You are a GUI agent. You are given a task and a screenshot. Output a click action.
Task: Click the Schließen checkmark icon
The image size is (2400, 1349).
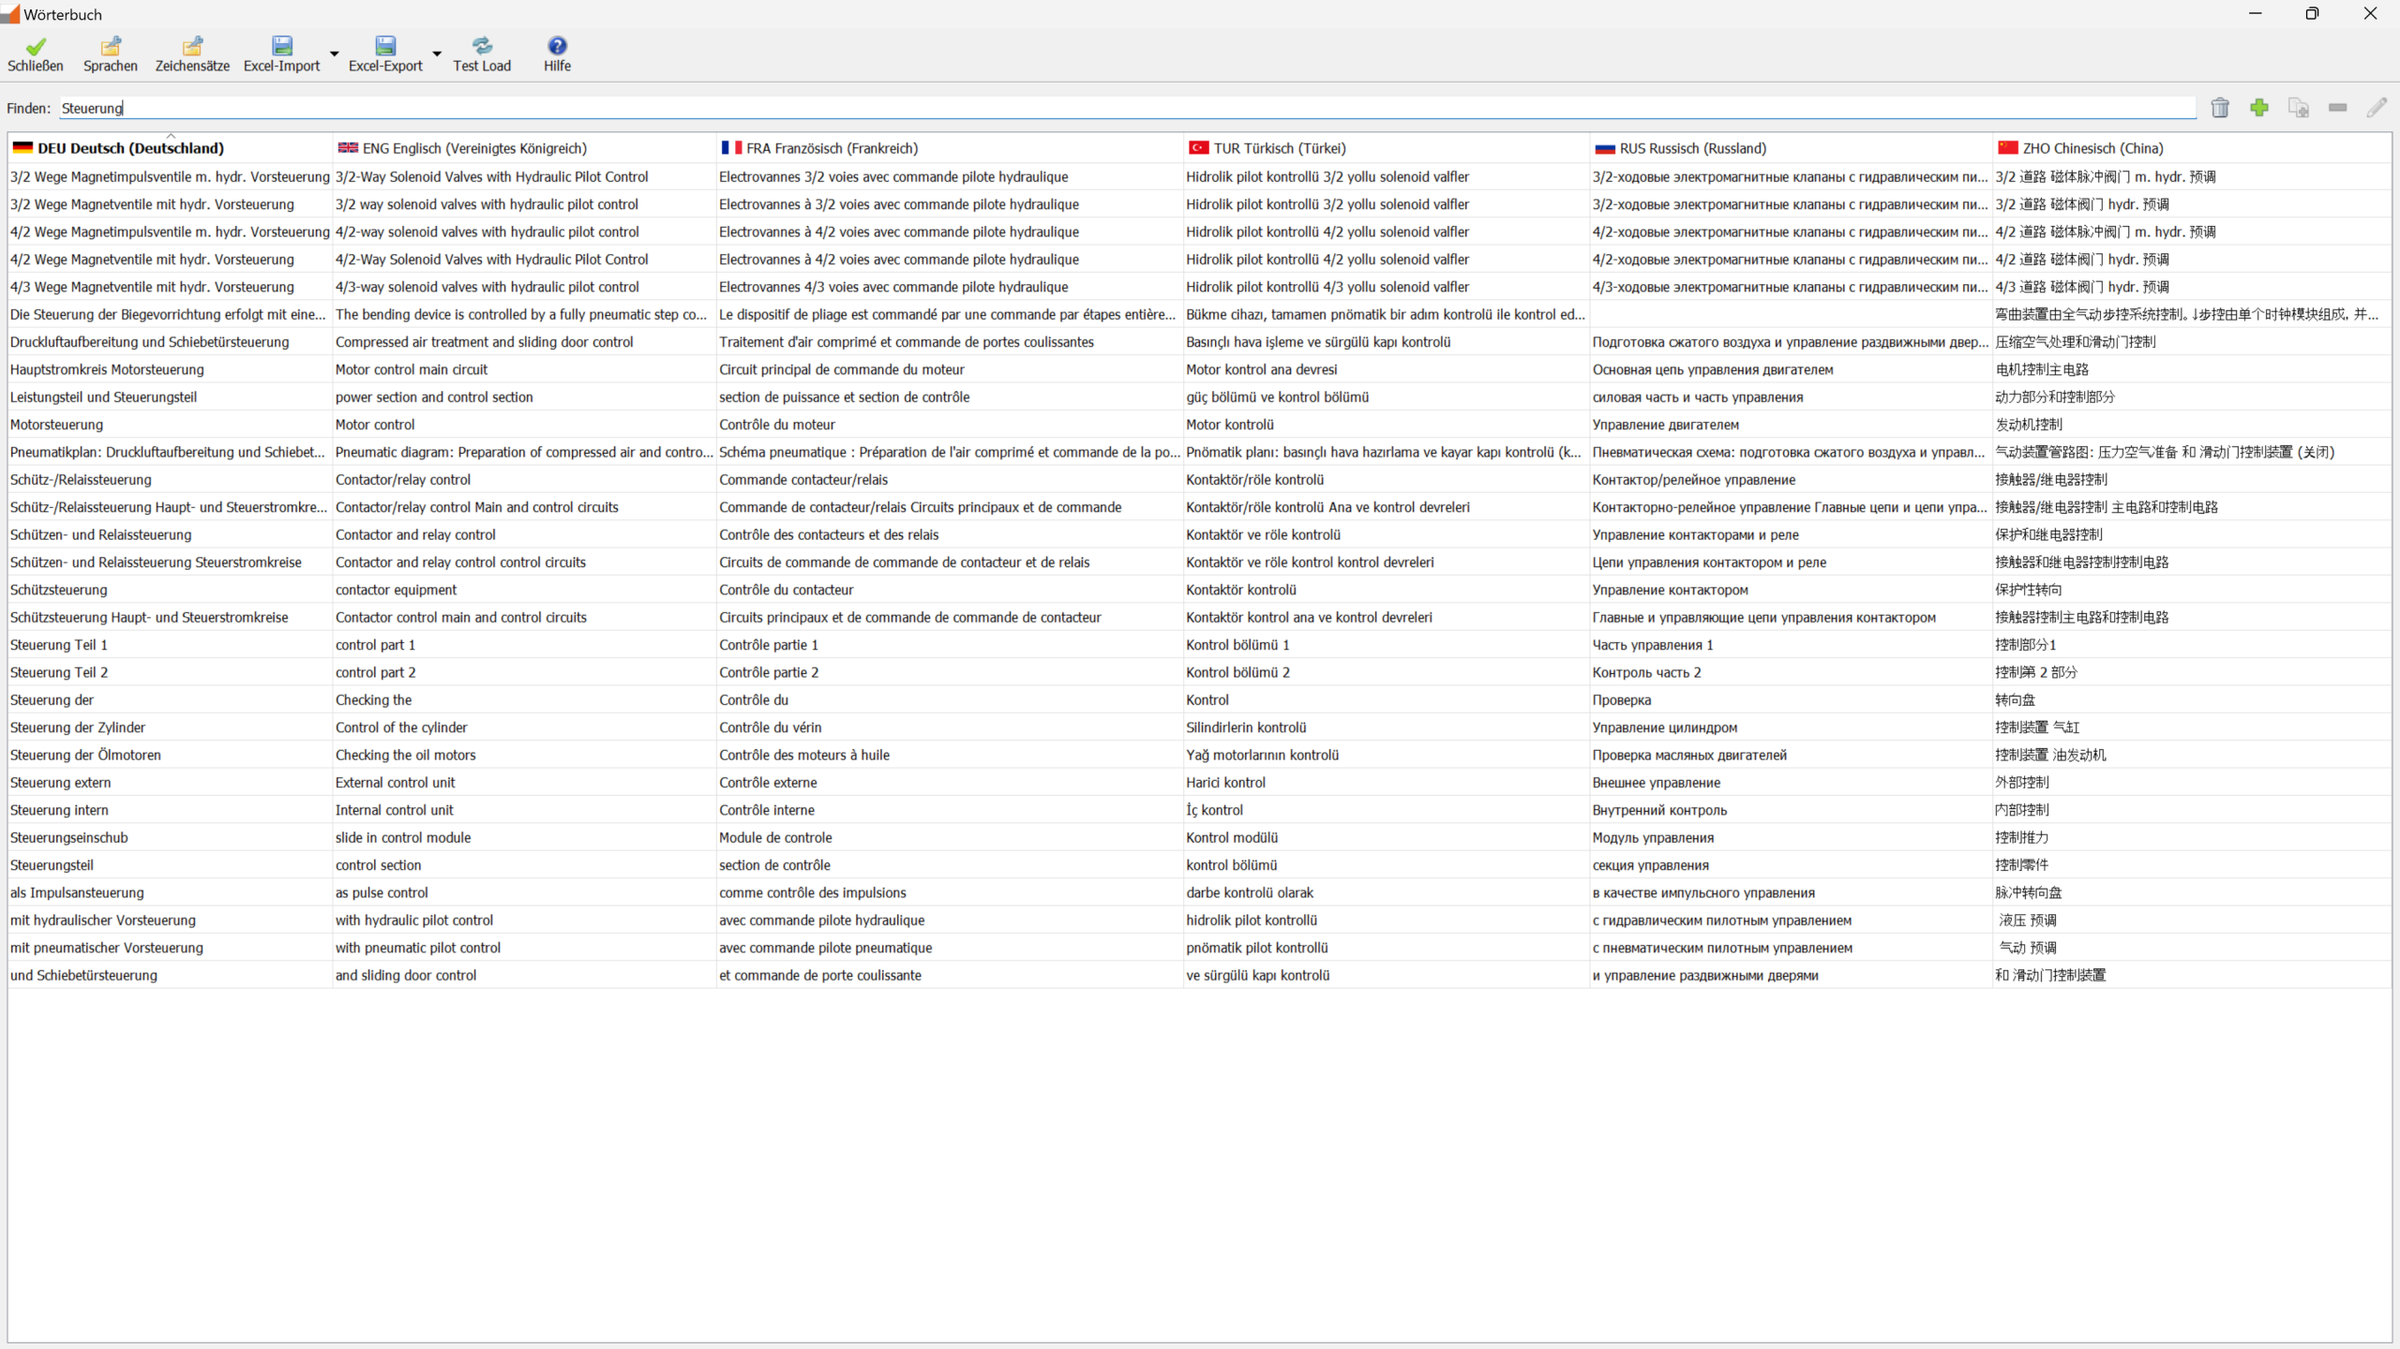pos(36,46)
